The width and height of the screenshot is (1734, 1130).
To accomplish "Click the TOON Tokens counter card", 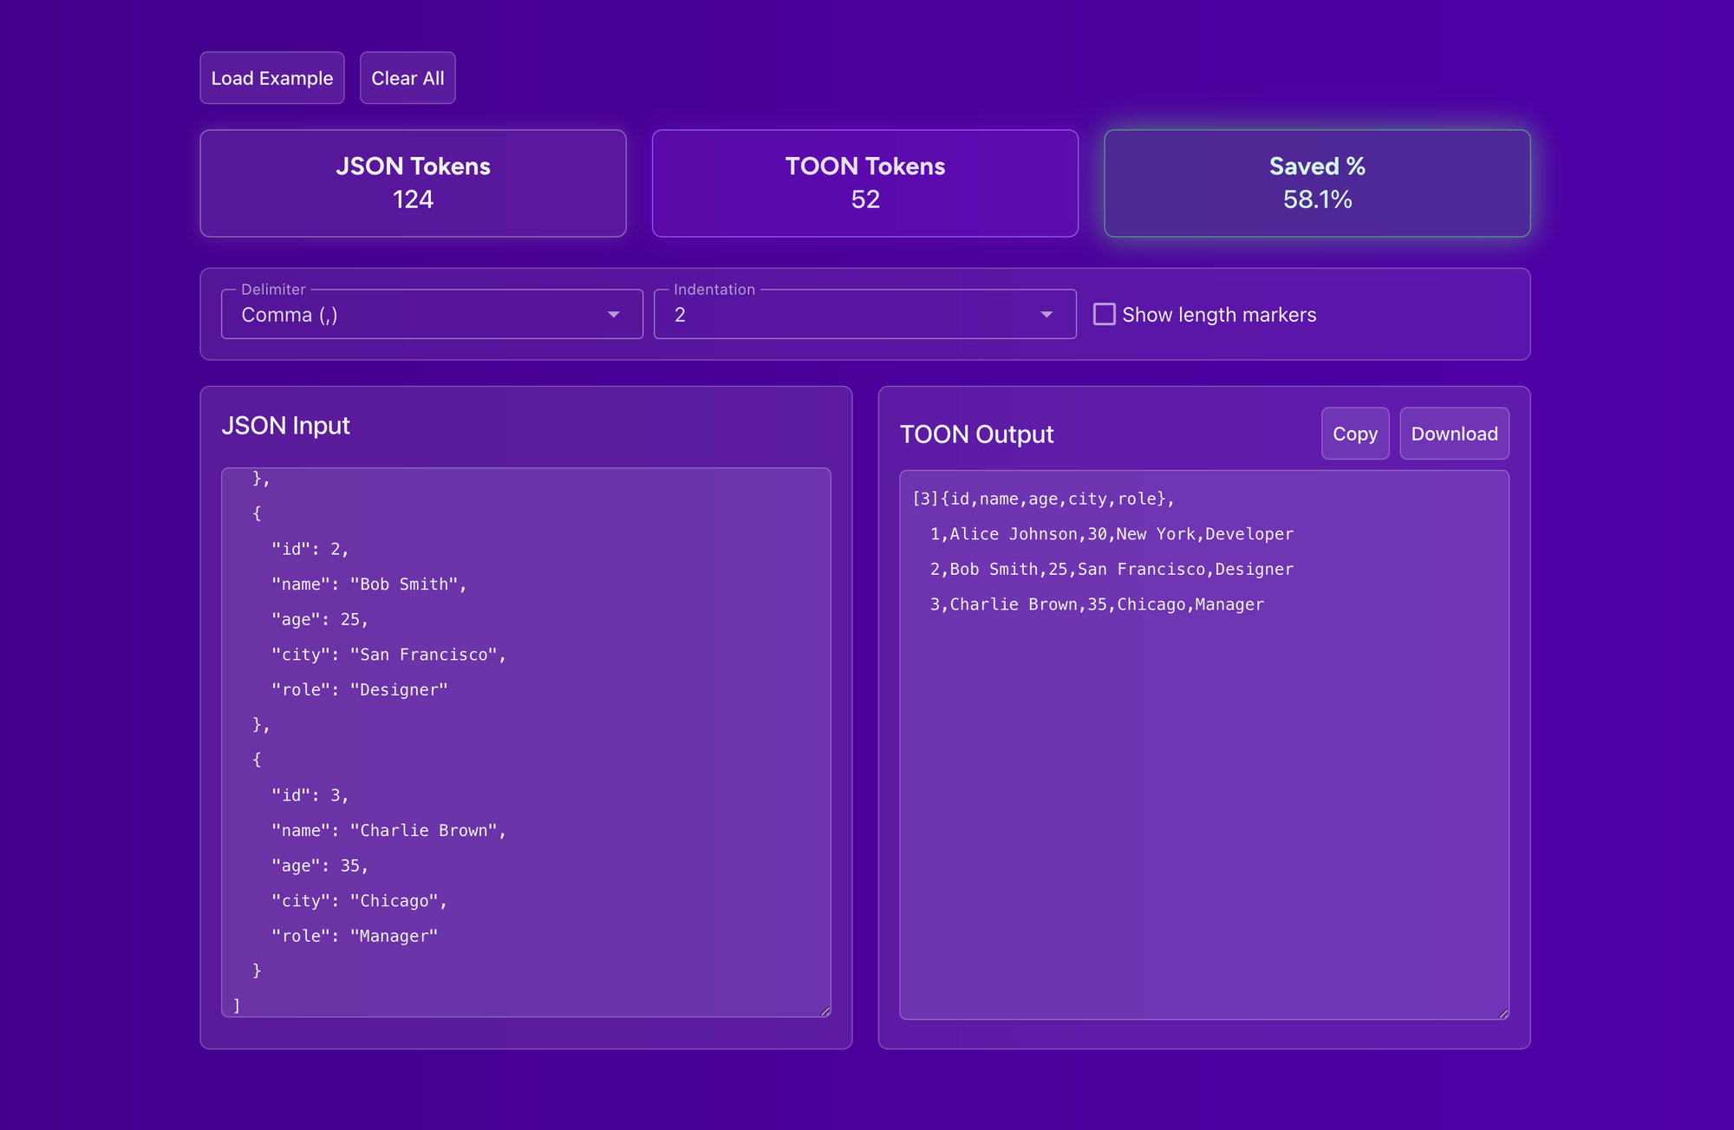I will (x=864, y=183).
